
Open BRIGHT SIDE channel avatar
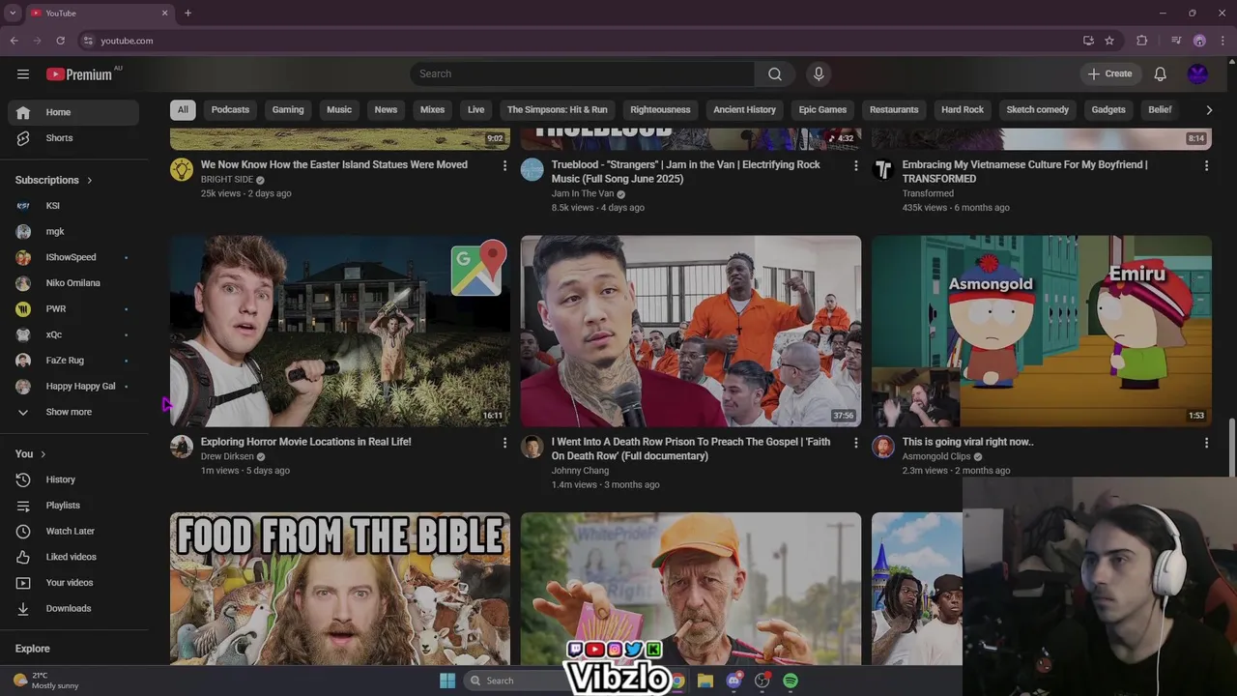(182, 170)
